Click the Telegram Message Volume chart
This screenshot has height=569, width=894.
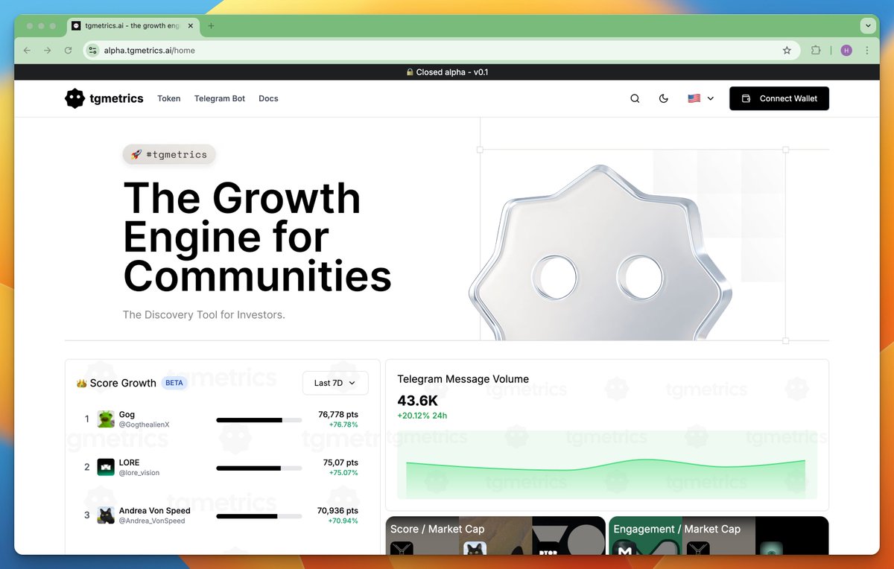click(607, 465)
